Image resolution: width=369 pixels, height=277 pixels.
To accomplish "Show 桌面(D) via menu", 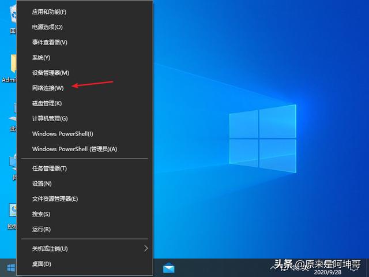I will (85, 264).
